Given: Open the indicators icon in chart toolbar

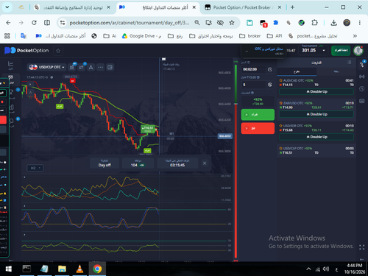Looking at the screenshot, I should click(x=82, y=67).
